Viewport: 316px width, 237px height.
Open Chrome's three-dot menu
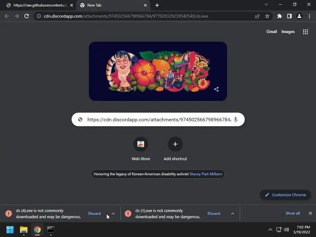point(309,16)
